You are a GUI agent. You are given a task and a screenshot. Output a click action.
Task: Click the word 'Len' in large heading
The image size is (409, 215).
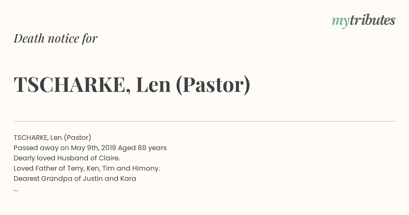point(153,85)
